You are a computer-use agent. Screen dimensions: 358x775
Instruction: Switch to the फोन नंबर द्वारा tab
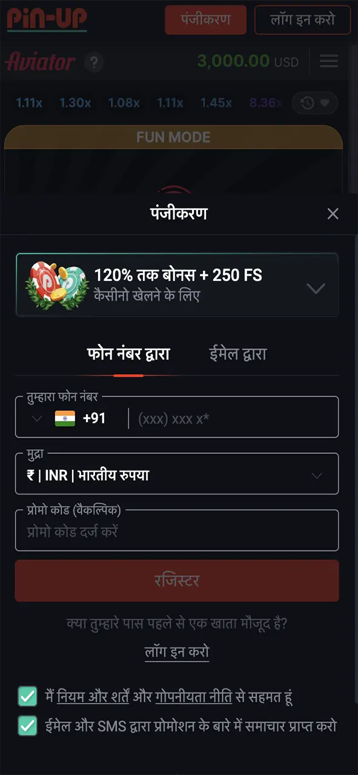pos(128,354)
